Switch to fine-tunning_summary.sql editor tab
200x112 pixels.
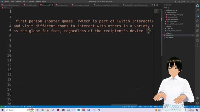[x=81, y=5]
